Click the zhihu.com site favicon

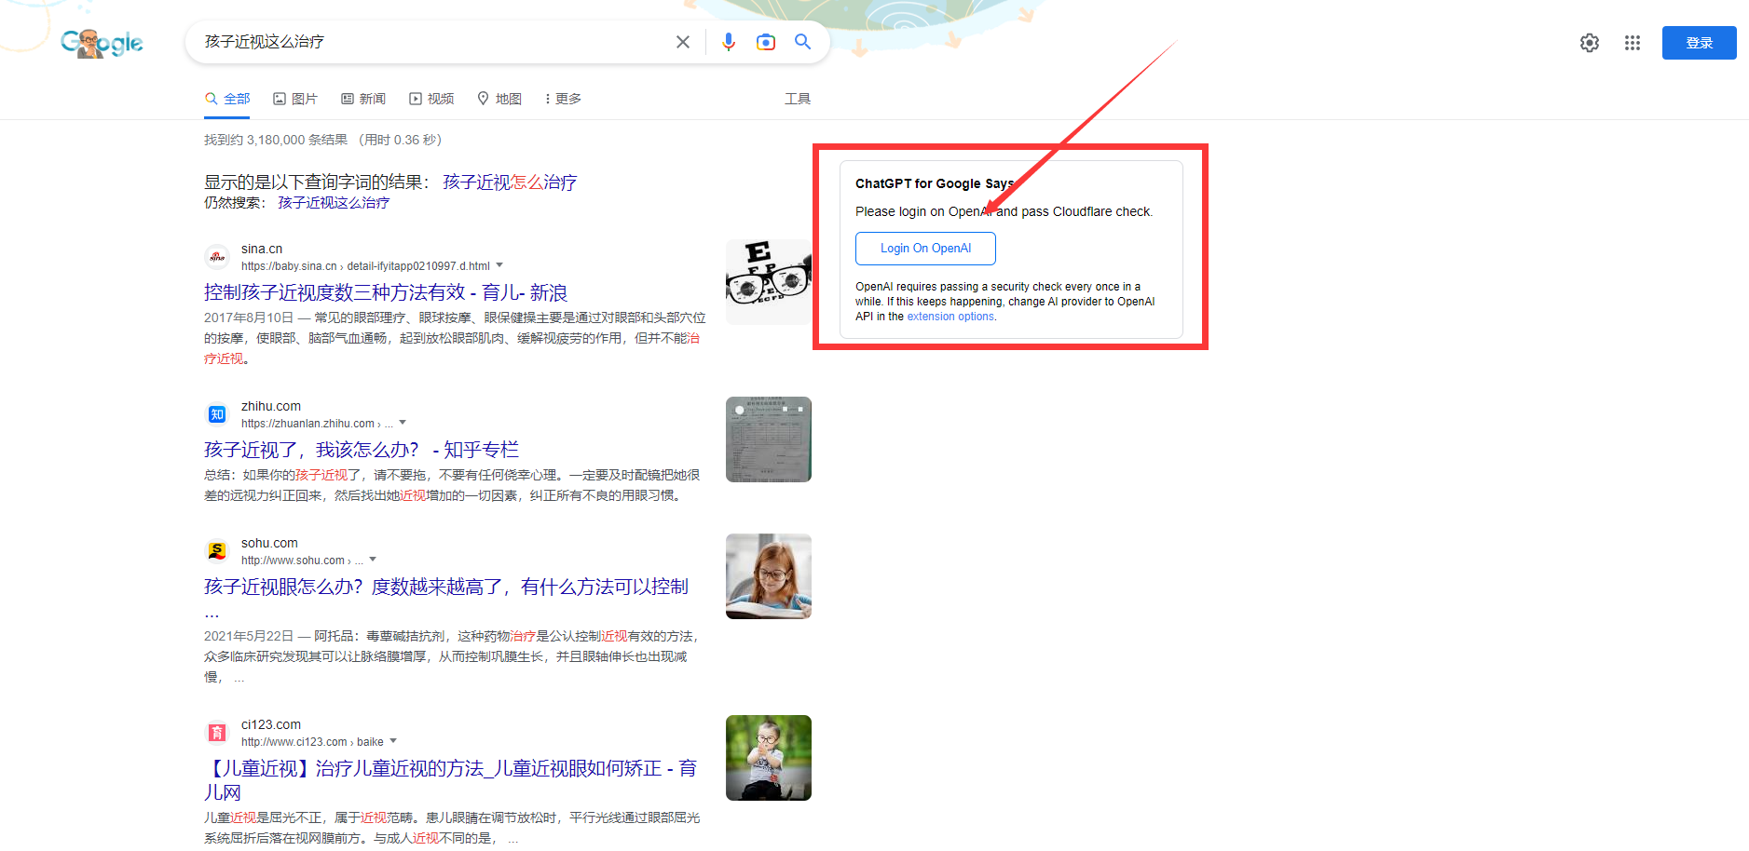(217, 414)
